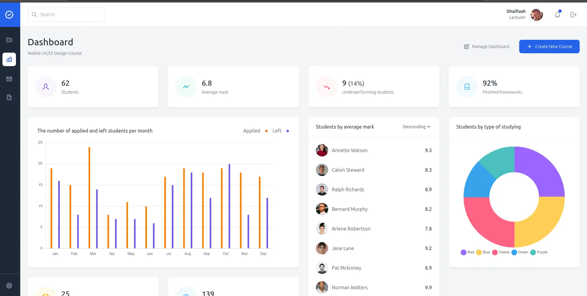Image resolution: width=587 pixels, height=296 pixels.
Task: Focus the Search input field
Action: 66,15
